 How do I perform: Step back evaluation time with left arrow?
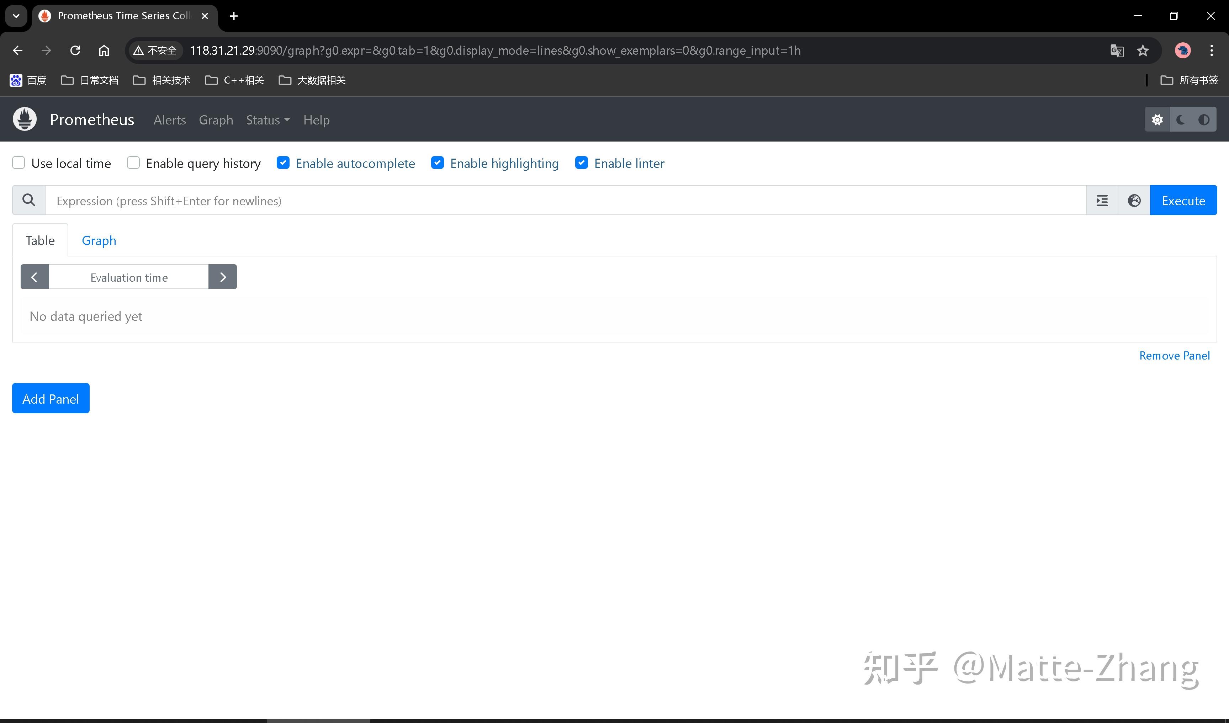(x=35, y=276)
